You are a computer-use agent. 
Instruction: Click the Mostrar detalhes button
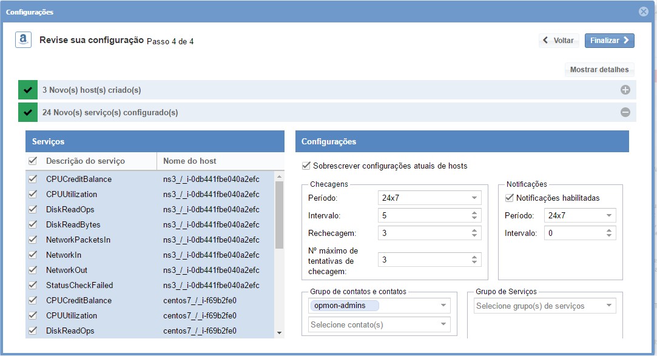click(x=599, y=69)
